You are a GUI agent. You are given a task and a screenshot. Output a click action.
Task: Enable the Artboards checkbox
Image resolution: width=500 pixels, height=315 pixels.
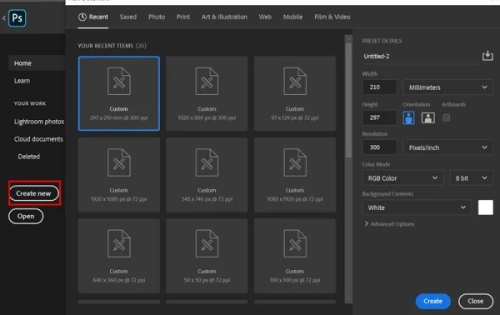447,117
